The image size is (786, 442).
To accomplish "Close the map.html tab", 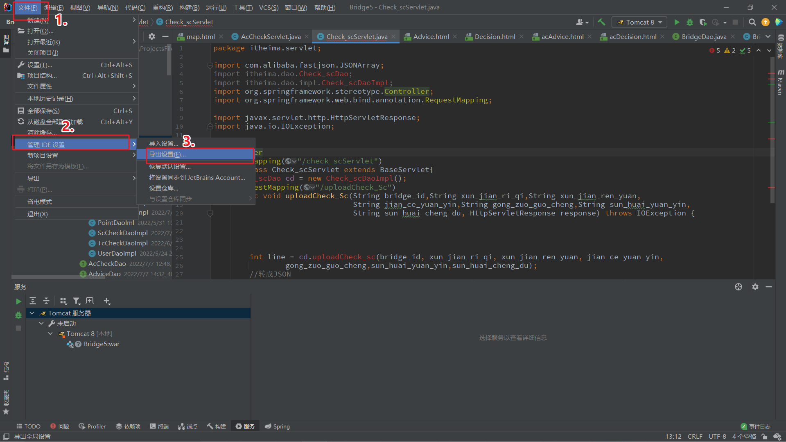I will coord(221,36).
